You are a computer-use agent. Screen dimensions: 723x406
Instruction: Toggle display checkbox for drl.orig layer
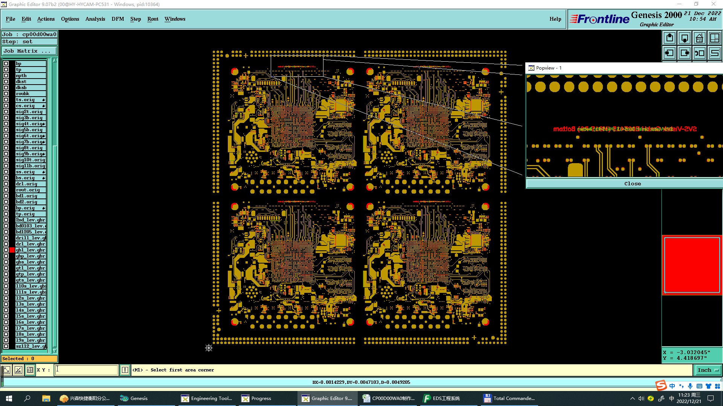tap(6, 184)
